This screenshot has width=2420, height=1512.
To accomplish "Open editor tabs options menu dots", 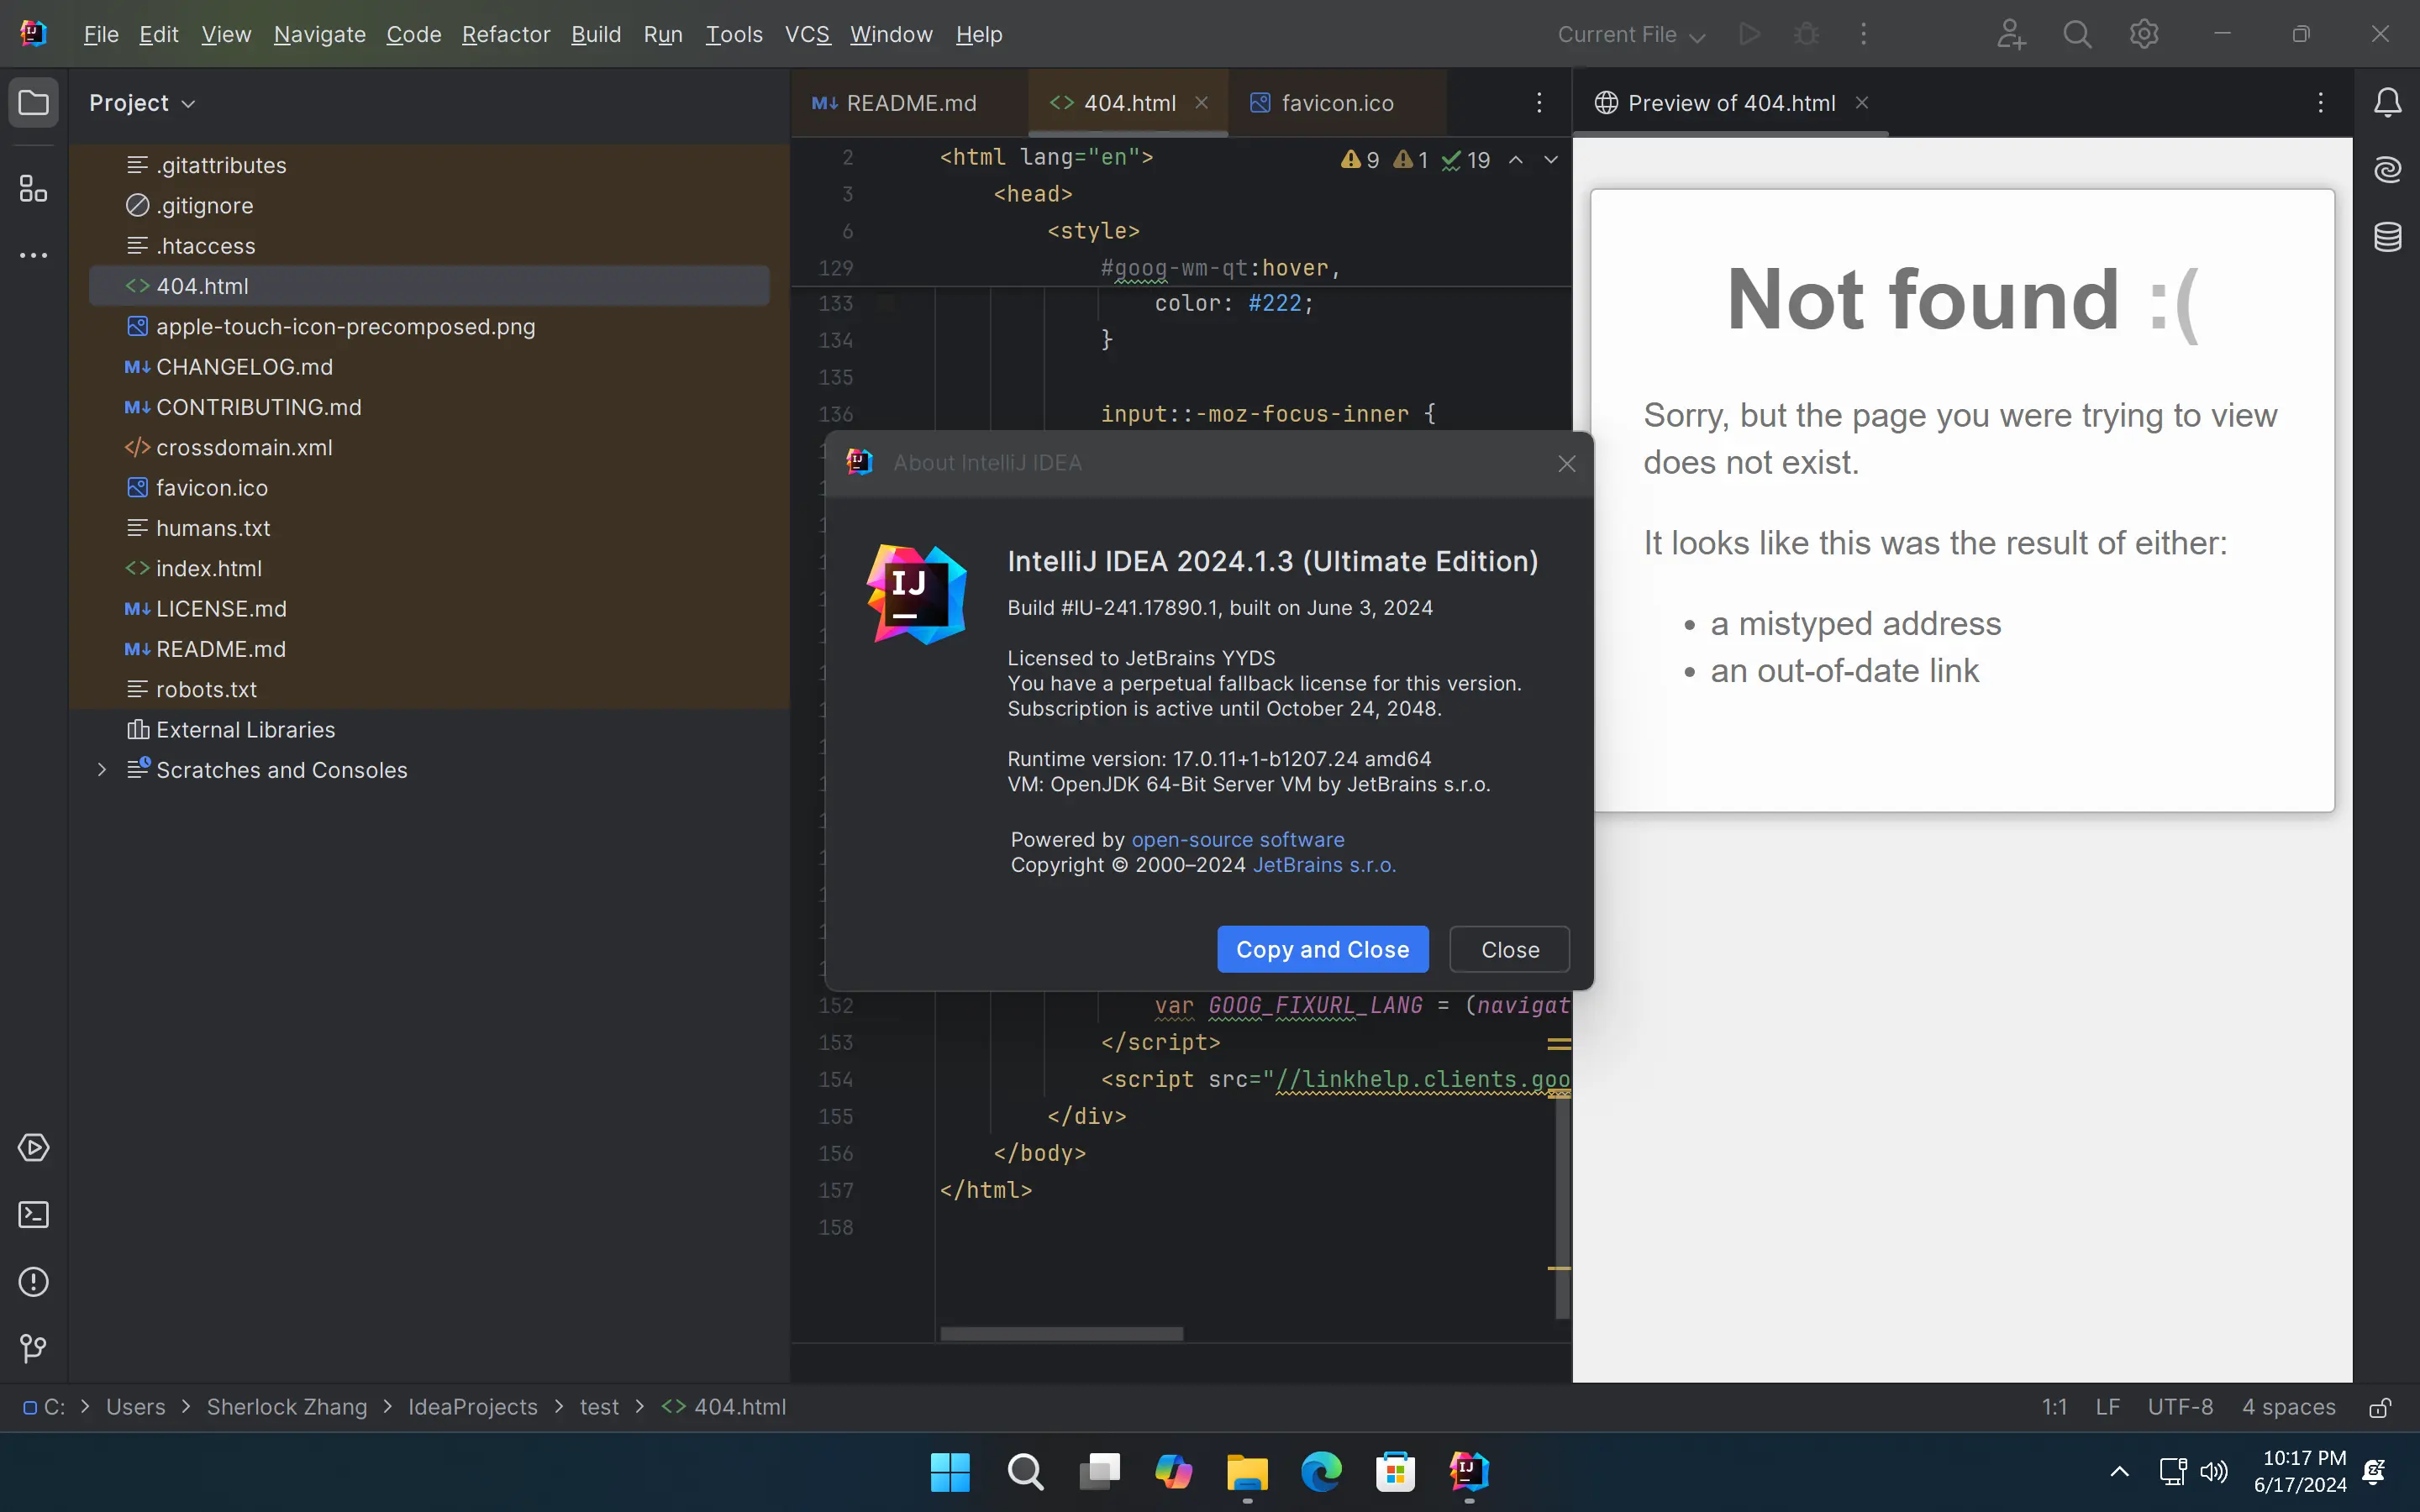I will (x=1539, y=102).
